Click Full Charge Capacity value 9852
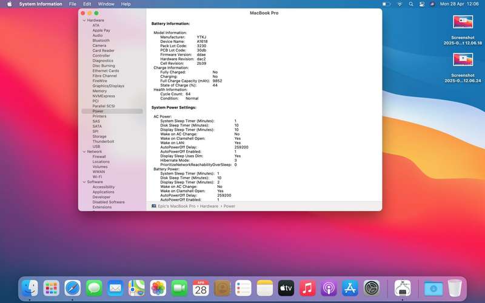Viewport: 485px width, 303px height. 217,81
